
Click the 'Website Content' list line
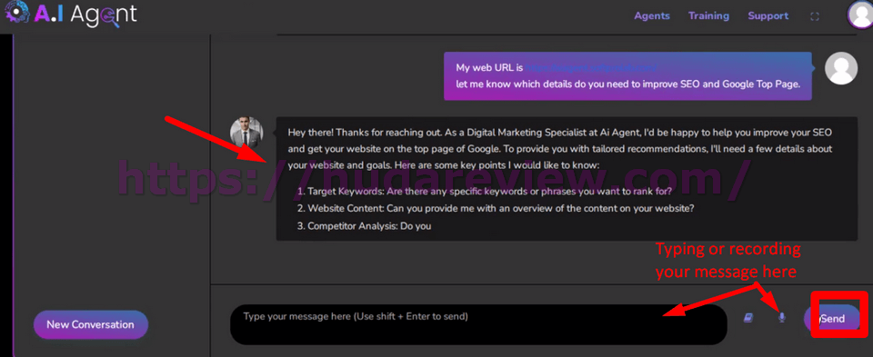pos(496,209)
